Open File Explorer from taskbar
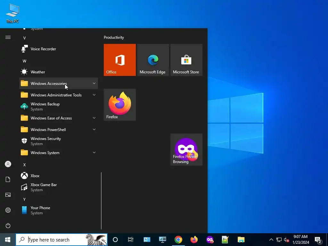Viewport: 328px width, 246px height. (241, 240)
